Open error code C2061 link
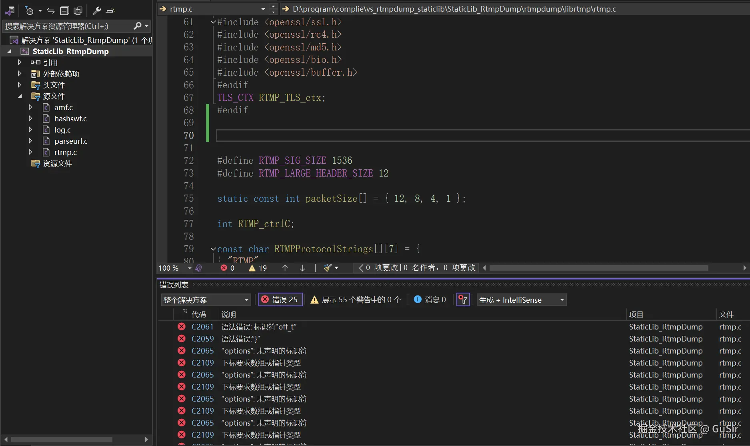 tap(202, 327)
